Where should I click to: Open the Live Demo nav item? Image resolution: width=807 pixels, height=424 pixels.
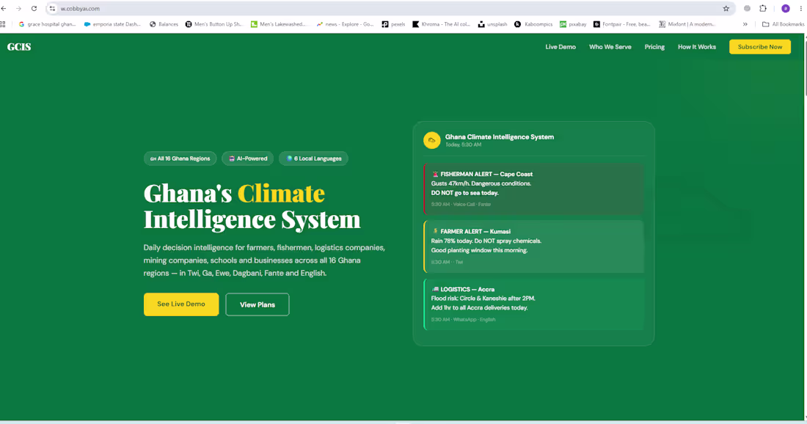[x=560, y=47]
